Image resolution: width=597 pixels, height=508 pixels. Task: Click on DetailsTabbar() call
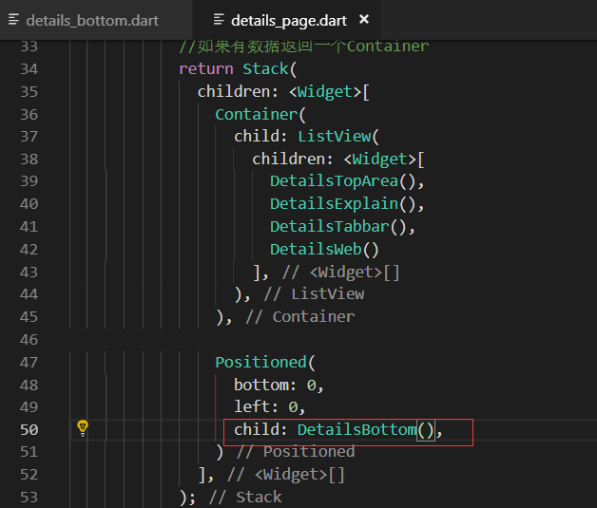(338, 227)
